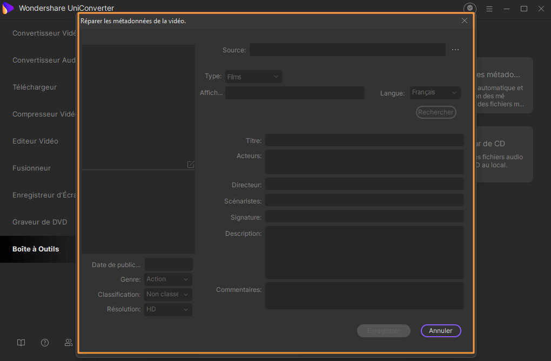Click the Description text area
Image resolution: width=551 pixels, height=361 pixels.
click(x=364, y=252)
